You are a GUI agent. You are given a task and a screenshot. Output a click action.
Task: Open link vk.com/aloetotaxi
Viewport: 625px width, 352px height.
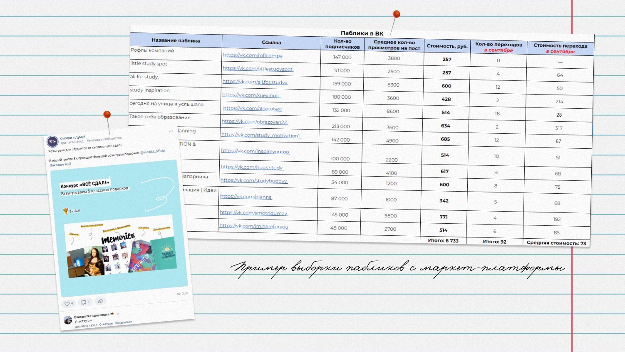coord(252,108)
